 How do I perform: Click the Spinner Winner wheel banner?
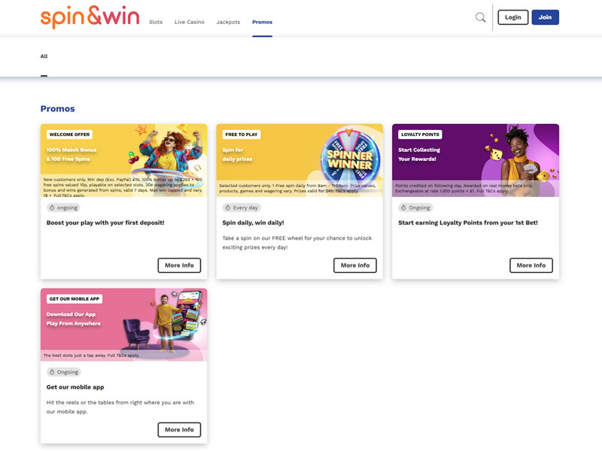coord(299,160)
